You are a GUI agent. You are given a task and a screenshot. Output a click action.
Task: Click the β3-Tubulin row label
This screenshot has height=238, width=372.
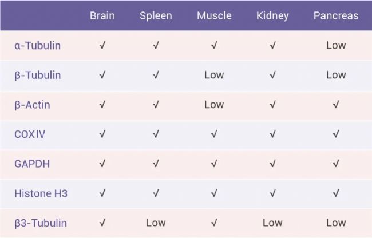pyautogui.click(x=40, y=223)
